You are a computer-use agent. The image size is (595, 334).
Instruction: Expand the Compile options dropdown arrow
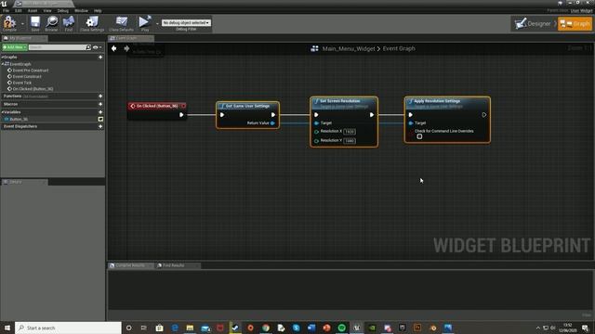22,23
